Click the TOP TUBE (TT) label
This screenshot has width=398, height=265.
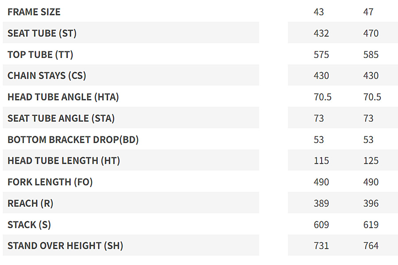[x=40, y=54]
